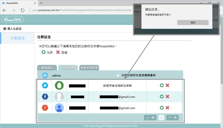Select 社群設定 in the left sidebar
The width and height of the screenshot is (223, 128).
[18, 38]
